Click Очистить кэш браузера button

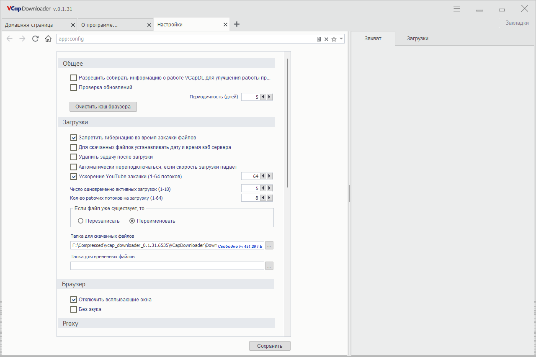pos(103,107)
